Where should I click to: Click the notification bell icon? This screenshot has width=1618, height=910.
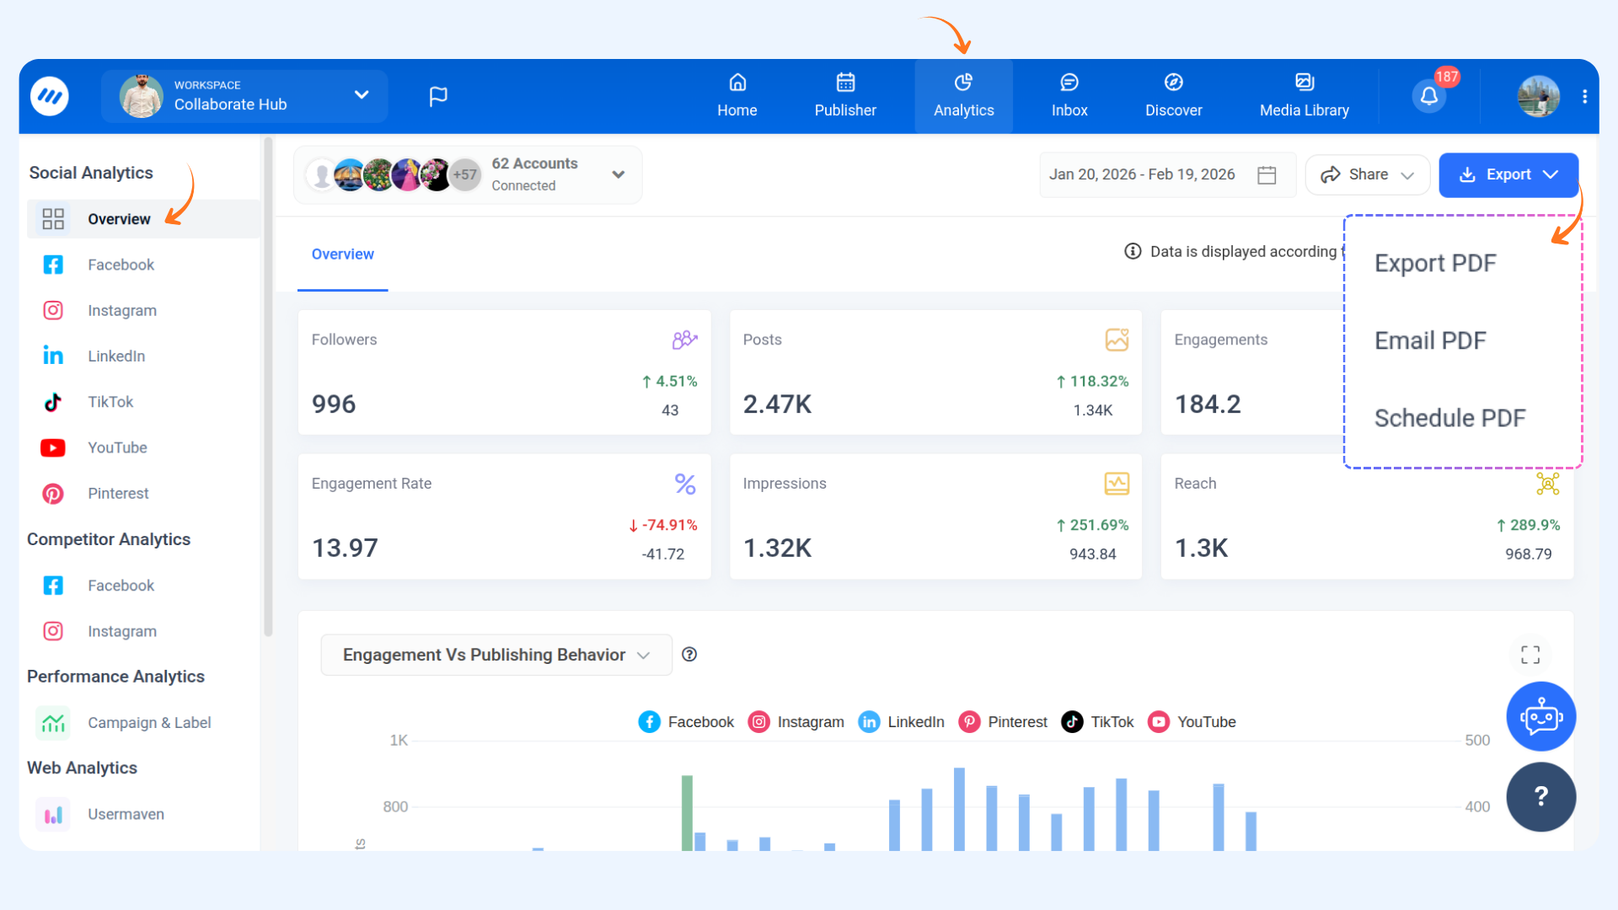[x=1428, y=96]
